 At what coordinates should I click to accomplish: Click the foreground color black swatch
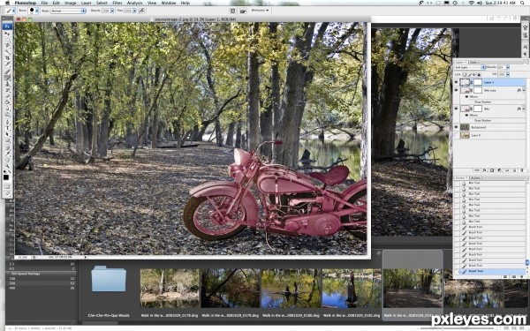pos(6,177)
